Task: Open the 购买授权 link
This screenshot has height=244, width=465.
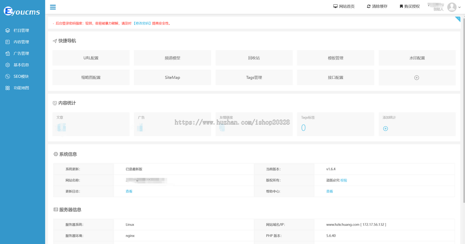Action: (412, 7)
